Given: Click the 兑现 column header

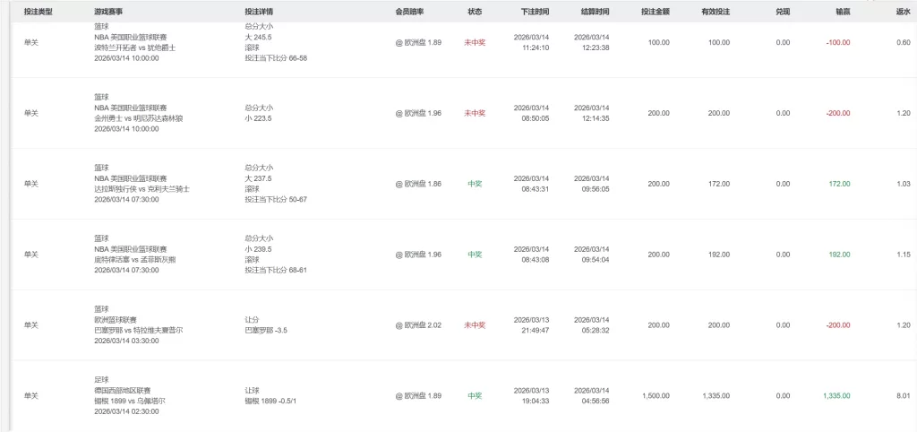Looking at the screenshot, I should click(783, 12).
